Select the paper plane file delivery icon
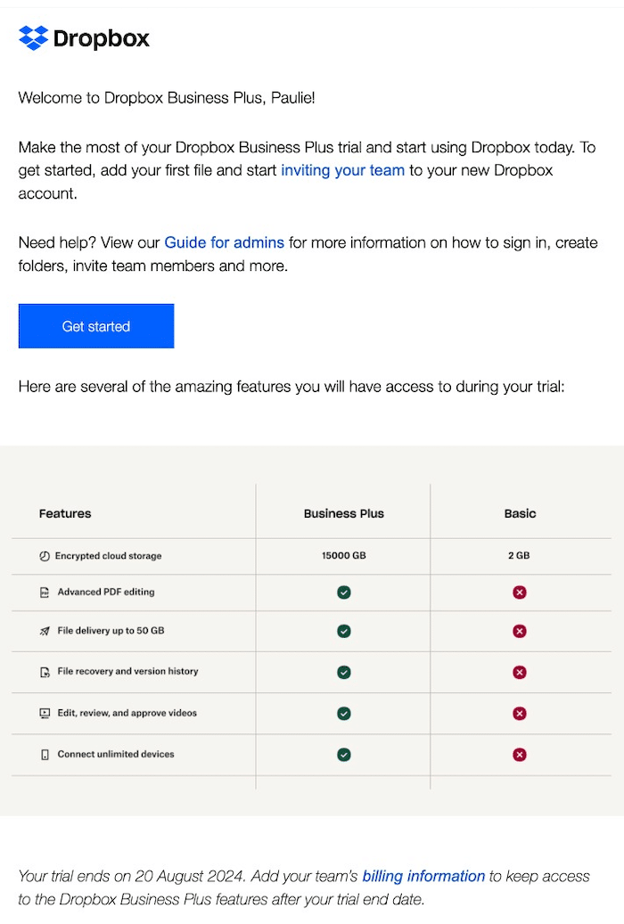Image resolution: width=624 pixels, height=924 pixels. coord(44,631)
